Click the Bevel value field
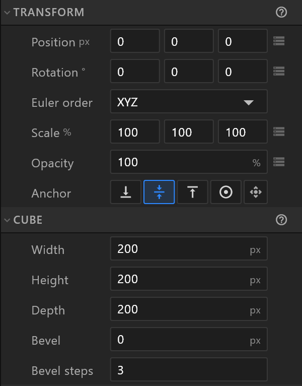 pos(189,339)
